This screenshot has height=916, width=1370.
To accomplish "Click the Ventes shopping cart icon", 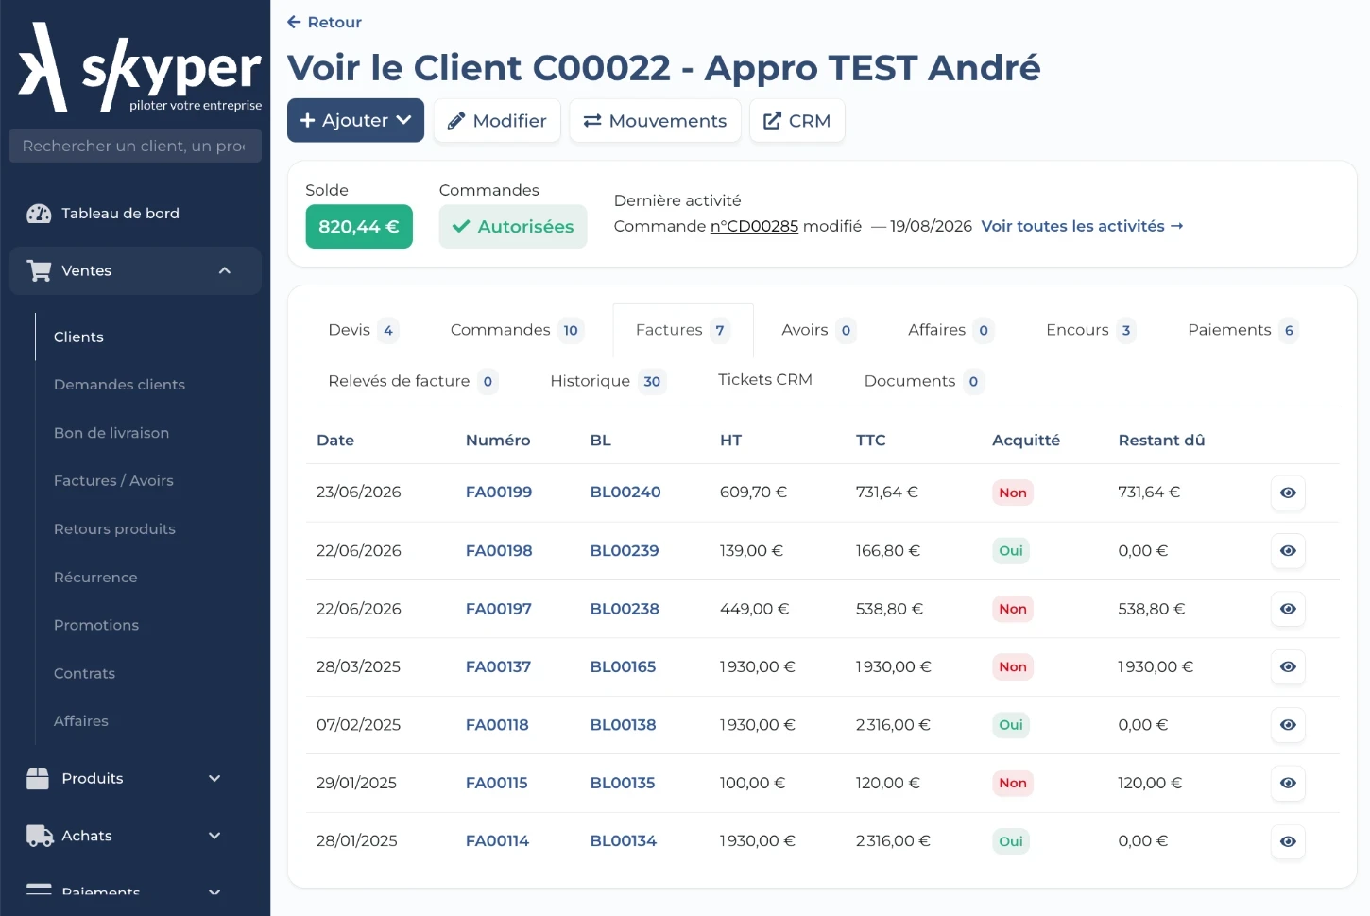I will 39,271.
